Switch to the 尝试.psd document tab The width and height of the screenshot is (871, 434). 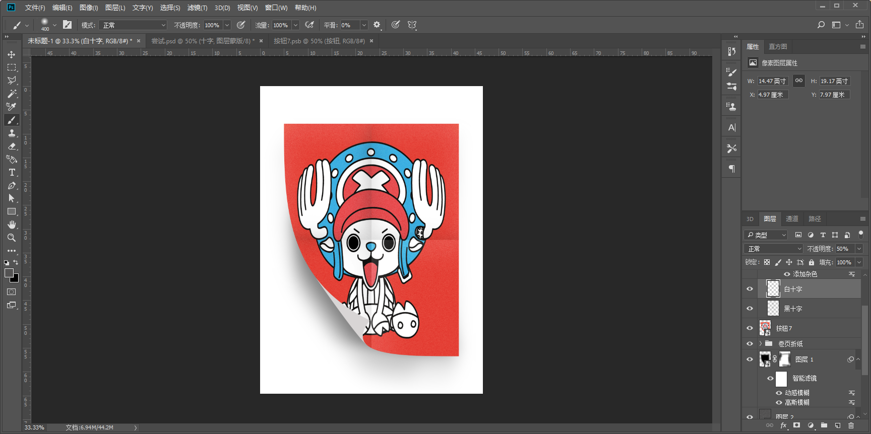(203, 41)
